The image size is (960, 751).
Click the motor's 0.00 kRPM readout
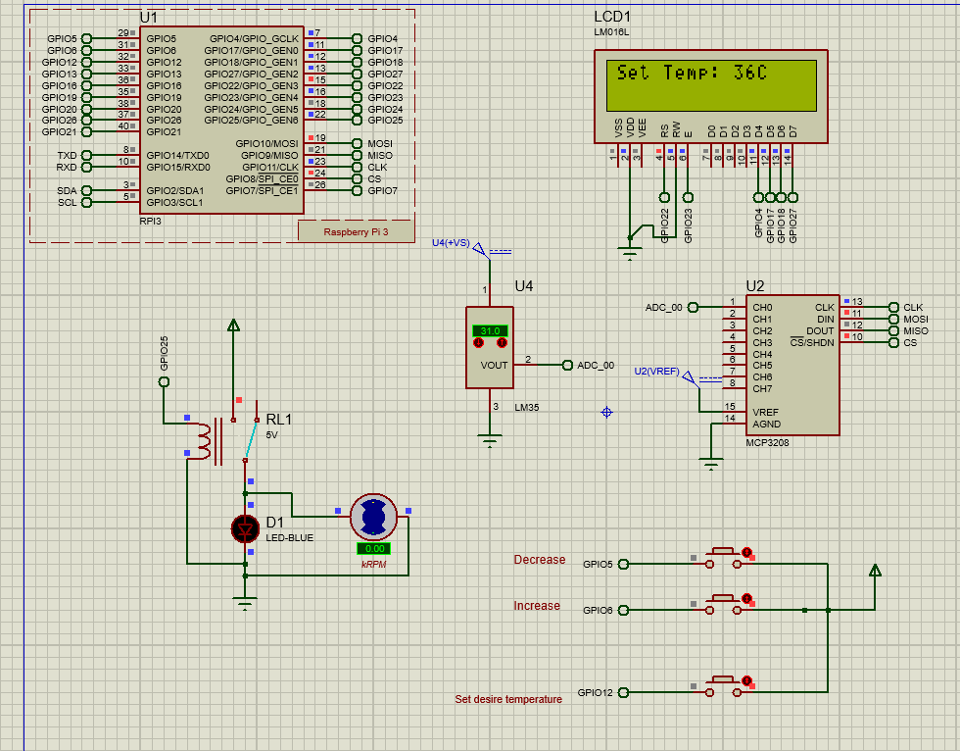click(373, 549)
